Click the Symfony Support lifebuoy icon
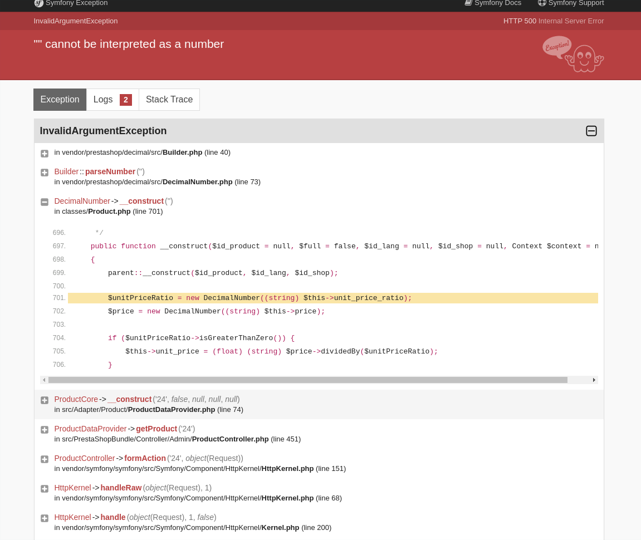This screenshot has height=540, width=641. [542, 3]
